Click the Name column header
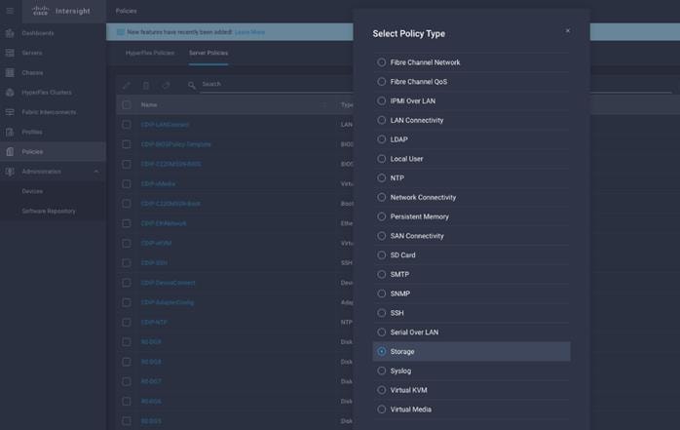The height and width of the screenshot is (430, 680). (149, 105)
